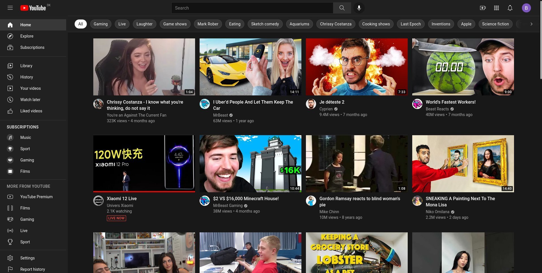Select the Game shows filter chip
The height and width of the screenshot is (273, 542).
pyautogui.click(x=175, y=24)
